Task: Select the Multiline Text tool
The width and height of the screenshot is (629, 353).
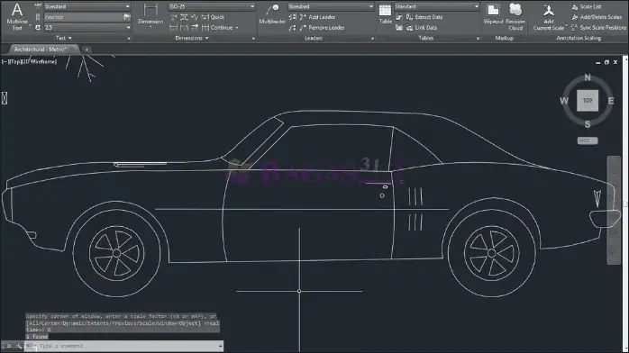Action: click(17, 17)
